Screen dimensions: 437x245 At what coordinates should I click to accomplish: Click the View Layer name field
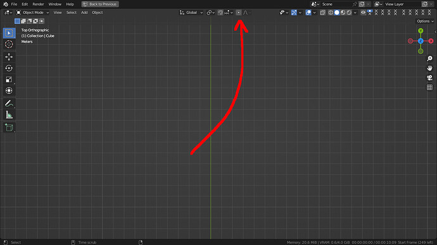pos(402,4)
